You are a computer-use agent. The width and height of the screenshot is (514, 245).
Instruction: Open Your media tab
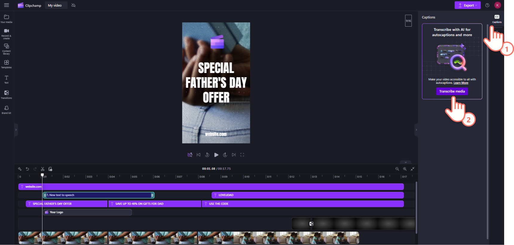tap(6, 19)
